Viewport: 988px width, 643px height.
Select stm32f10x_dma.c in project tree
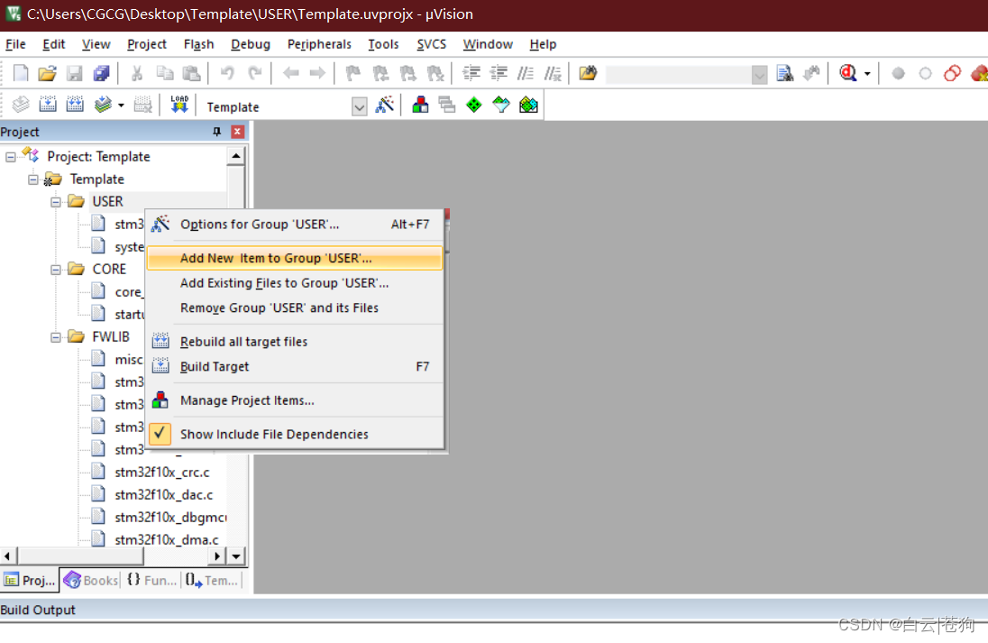pyautogui.click(x=167, y=539)
